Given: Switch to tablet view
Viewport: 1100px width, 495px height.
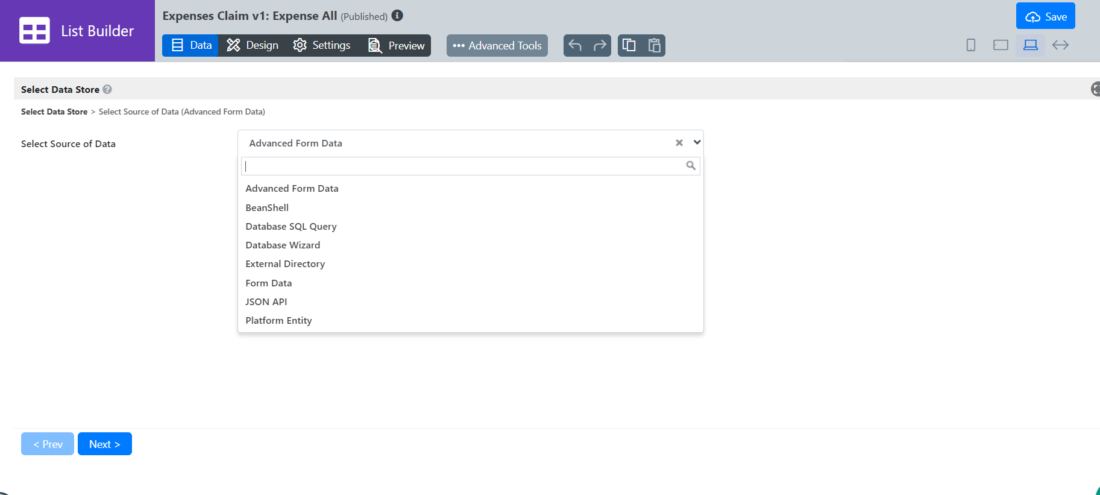Looking at the screenshot, I should pos(1001,45).
